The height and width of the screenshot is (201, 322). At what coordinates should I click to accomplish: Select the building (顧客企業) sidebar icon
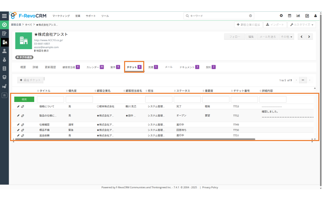tap(4, 42)
